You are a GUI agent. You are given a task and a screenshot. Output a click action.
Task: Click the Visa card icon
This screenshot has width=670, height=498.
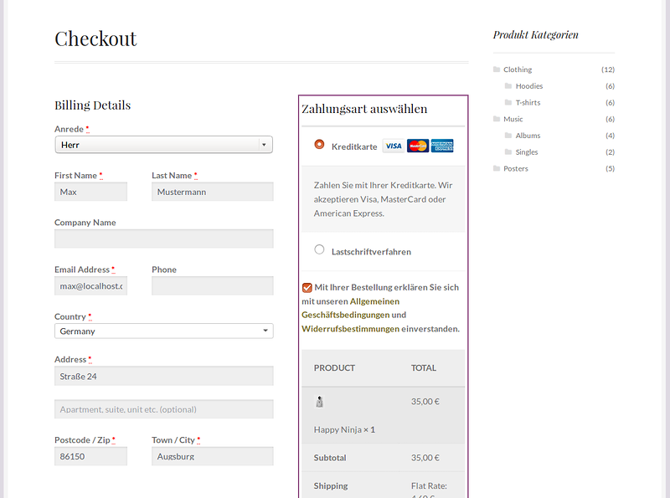tap(393, 146)
